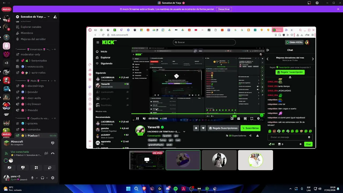Open the Kick hamburger menu

(98, 42)
